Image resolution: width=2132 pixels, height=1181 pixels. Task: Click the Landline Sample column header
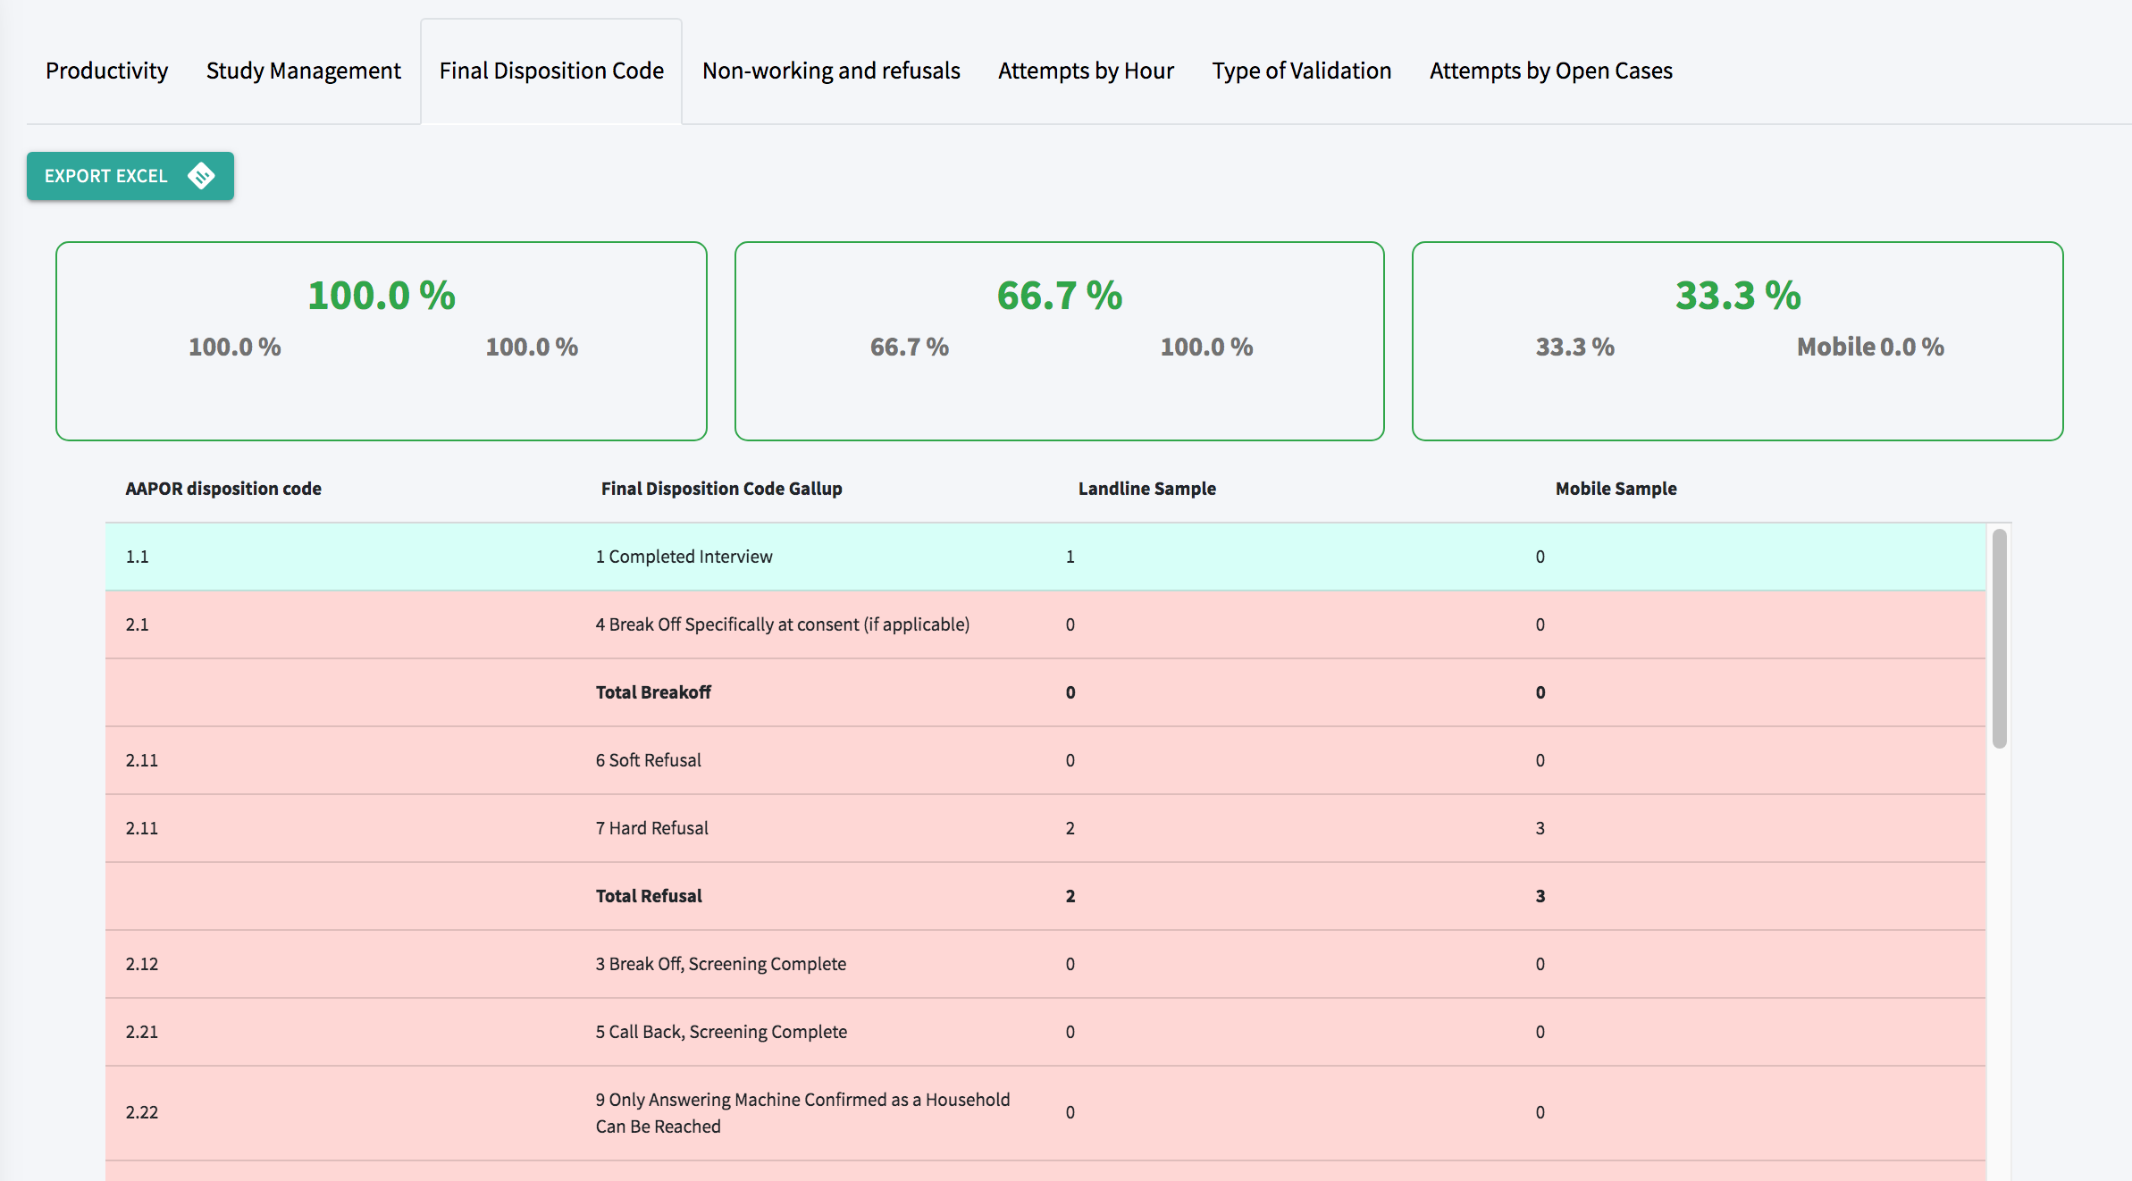1147,489
